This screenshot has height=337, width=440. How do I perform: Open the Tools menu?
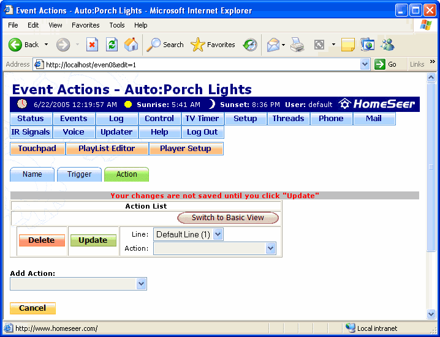[116, 25]
